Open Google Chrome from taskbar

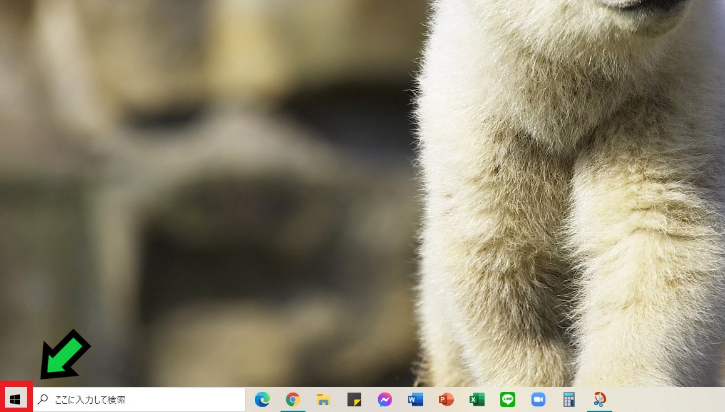pyautogui.click(x=292, y=399)
